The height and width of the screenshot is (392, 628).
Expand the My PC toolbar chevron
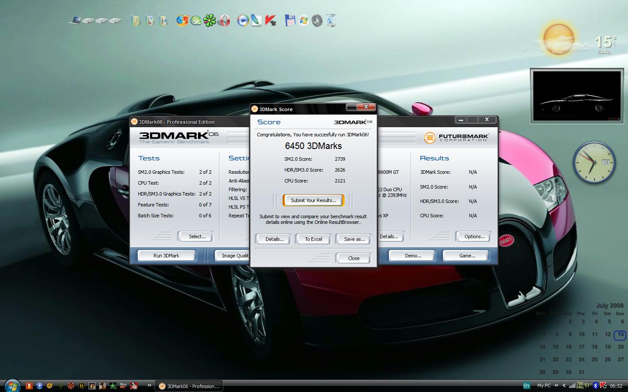(x=556, y=385)
